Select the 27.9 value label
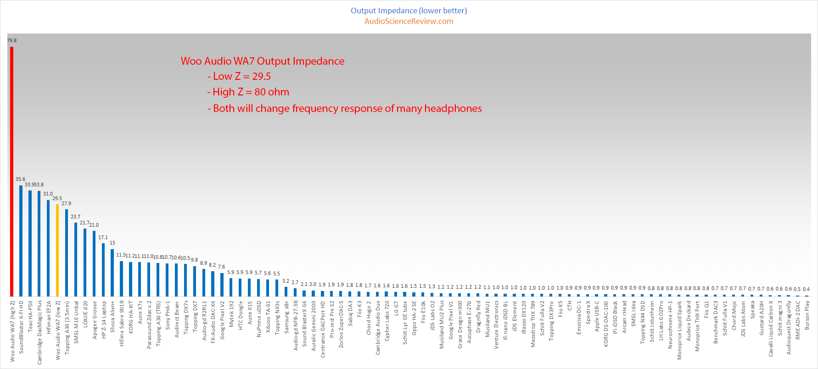The width and height of the screenshot is (818, 369). [x=67, y=203]
